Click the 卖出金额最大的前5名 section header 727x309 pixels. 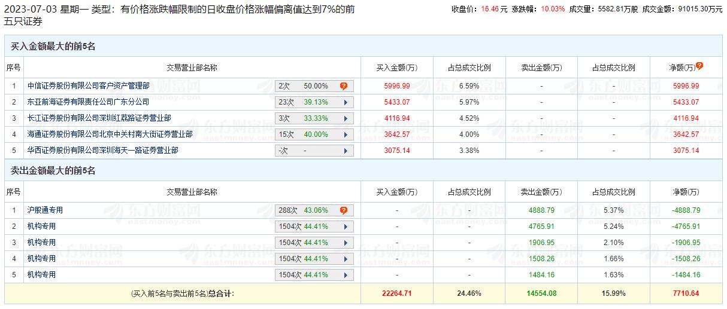coord(53,171)
